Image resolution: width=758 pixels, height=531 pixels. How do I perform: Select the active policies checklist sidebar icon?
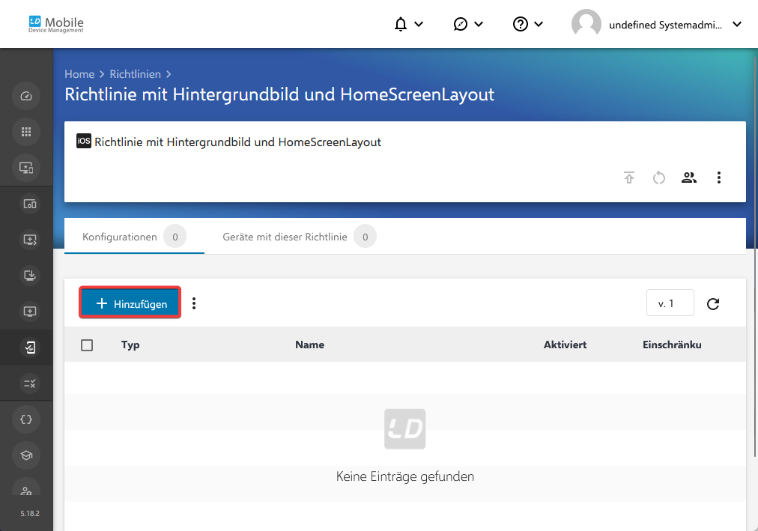click(x=29, y=348)
